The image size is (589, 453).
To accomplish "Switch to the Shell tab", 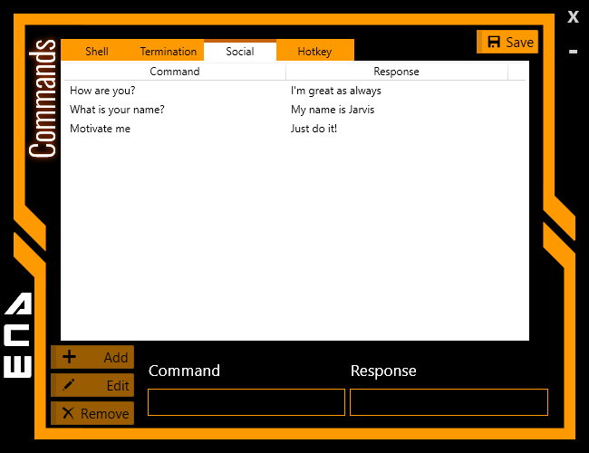I will coord(97,52).
